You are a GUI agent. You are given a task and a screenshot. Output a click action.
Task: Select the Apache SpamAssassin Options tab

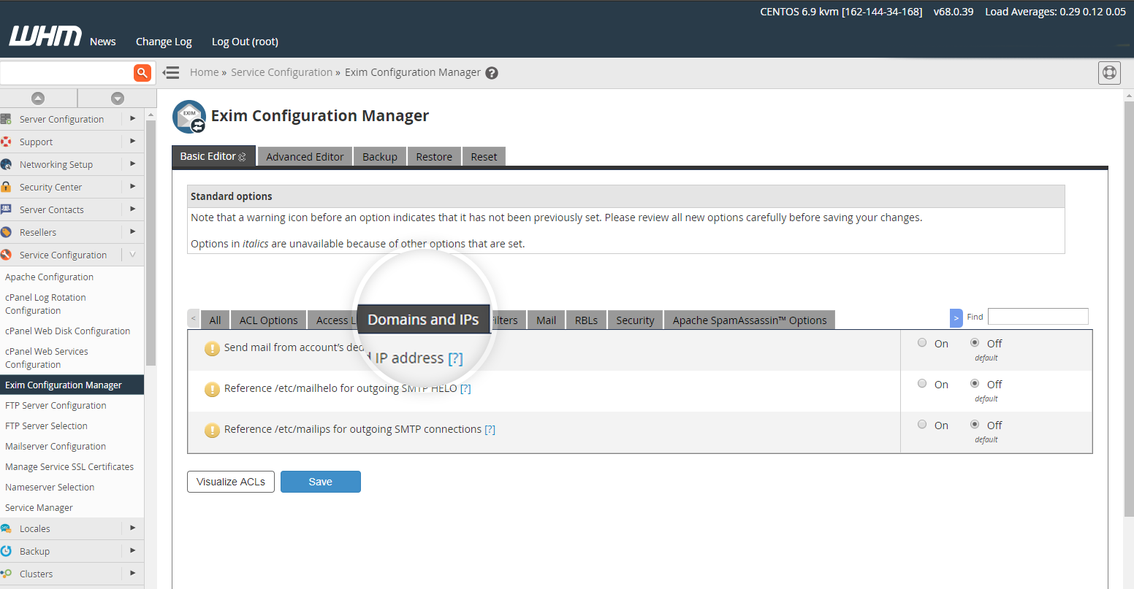pos(750,320)
